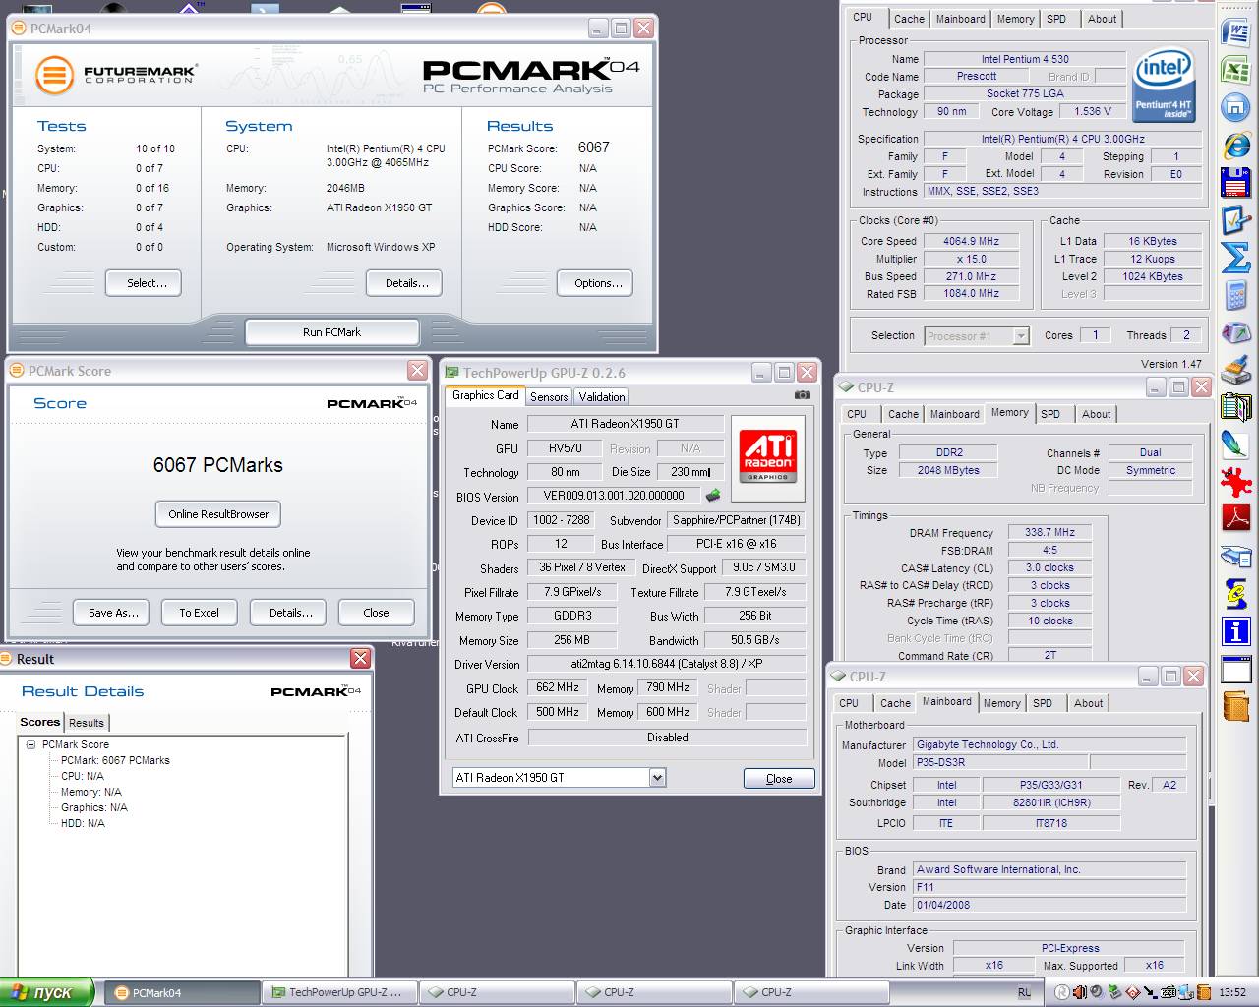Open the Options... button under Results
Viewport: 1259px width, 1007px height.
click(x=595, y=283)
